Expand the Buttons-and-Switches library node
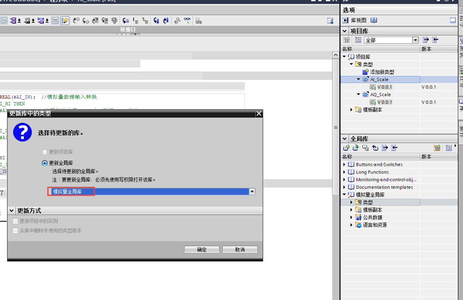The width and height of the screenshot is (463, 300). click(x=344, y=164)
